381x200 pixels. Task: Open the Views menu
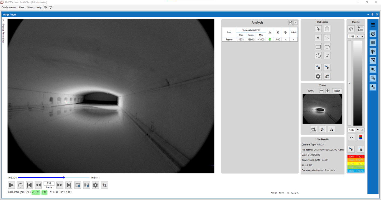pos(30,8)
